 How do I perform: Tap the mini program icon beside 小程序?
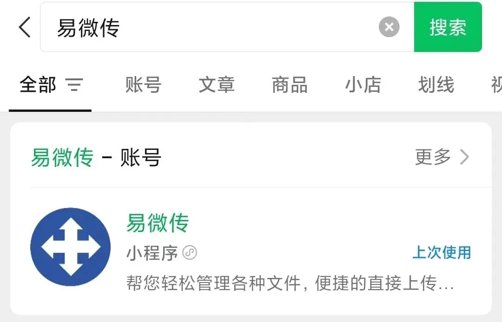pyautogui.click(x=190, y=253)
